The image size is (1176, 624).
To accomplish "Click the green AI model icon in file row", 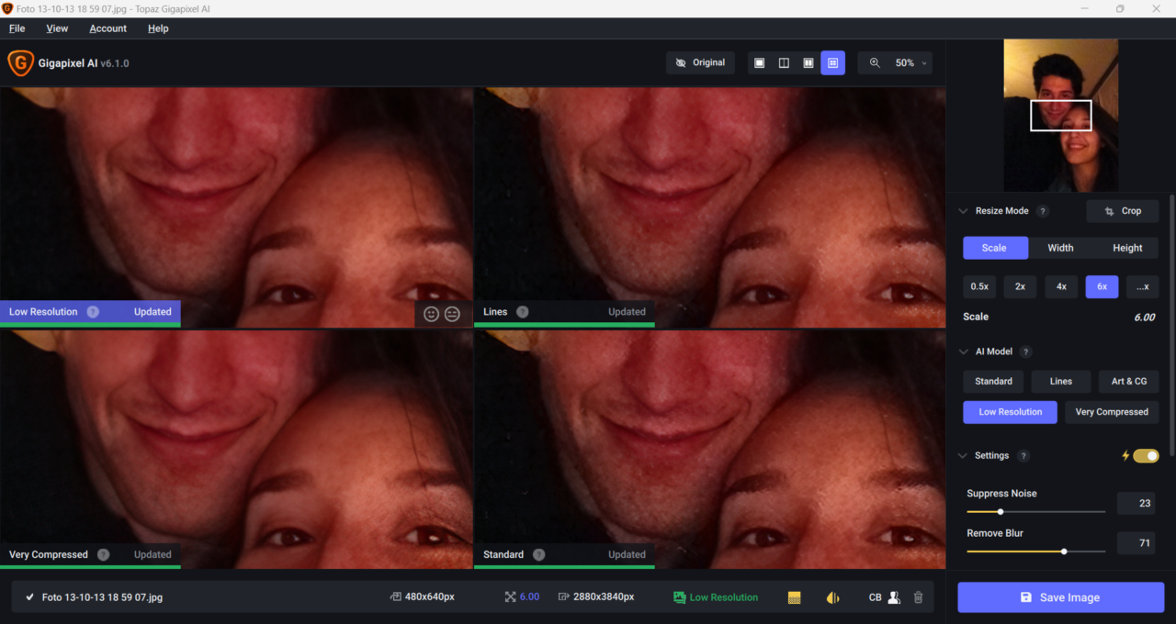I will click(680, 597).
